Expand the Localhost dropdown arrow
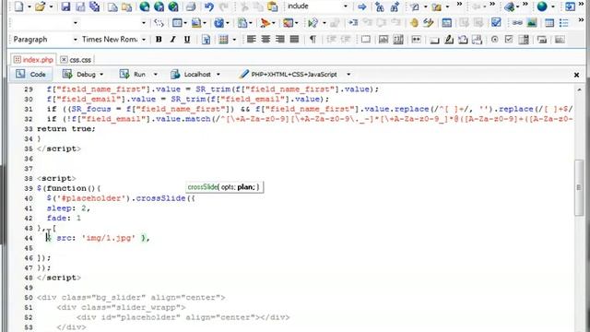The height and width of the screenshot is (332, 590). tap(218, 75)
